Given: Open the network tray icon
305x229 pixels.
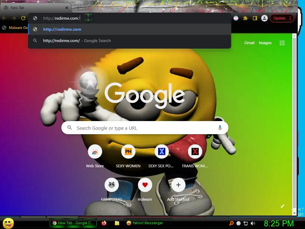Looking at the screenshot, I should point(246,223).
